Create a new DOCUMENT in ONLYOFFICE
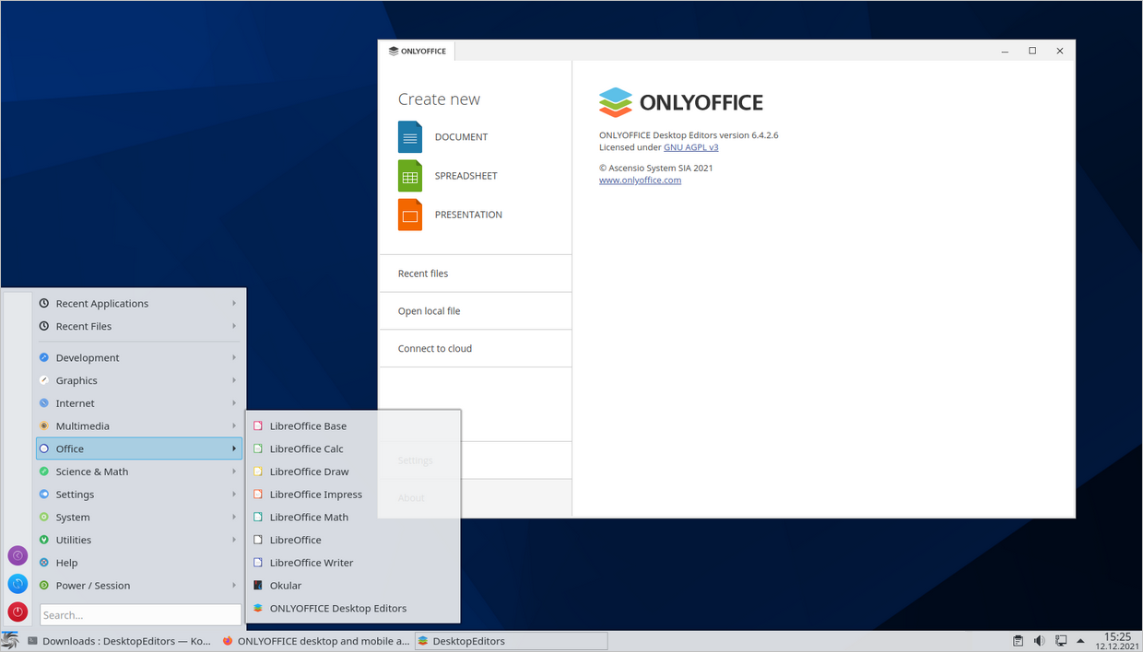 coord(461,136)
